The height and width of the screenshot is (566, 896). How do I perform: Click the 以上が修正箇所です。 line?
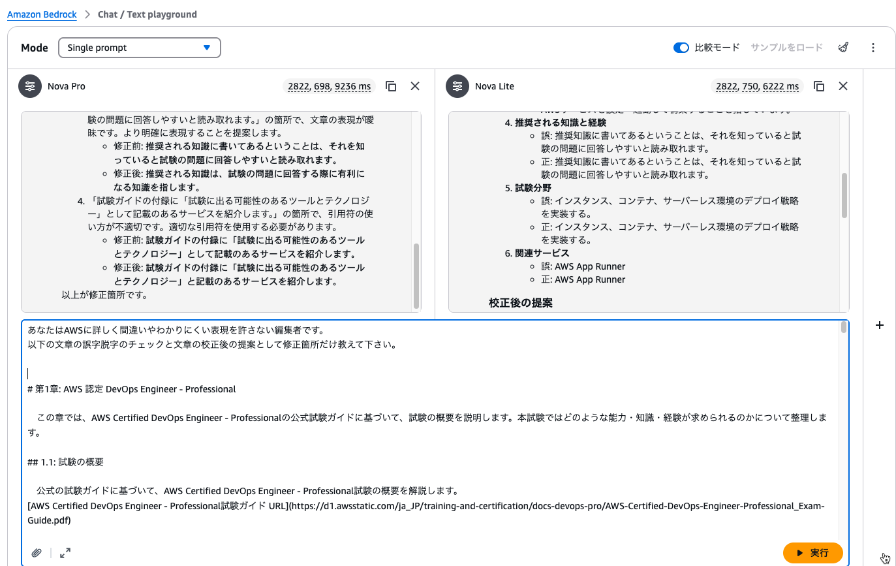[104, 294]
